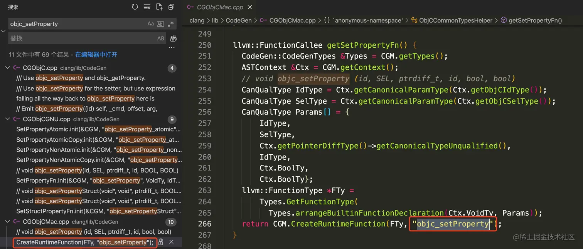The image size is (583, 249).
Task: Click the Replace All icon
Action: point(174,38)
